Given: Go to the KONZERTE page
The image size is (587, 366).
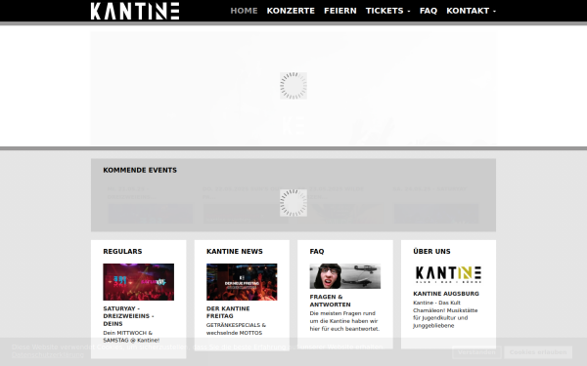Looking at the screenshot, I should [x=291, y=11].
